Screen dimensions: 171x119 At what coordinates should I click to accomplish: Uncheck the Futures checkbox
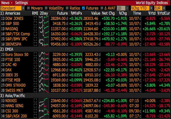click(83, 8)
